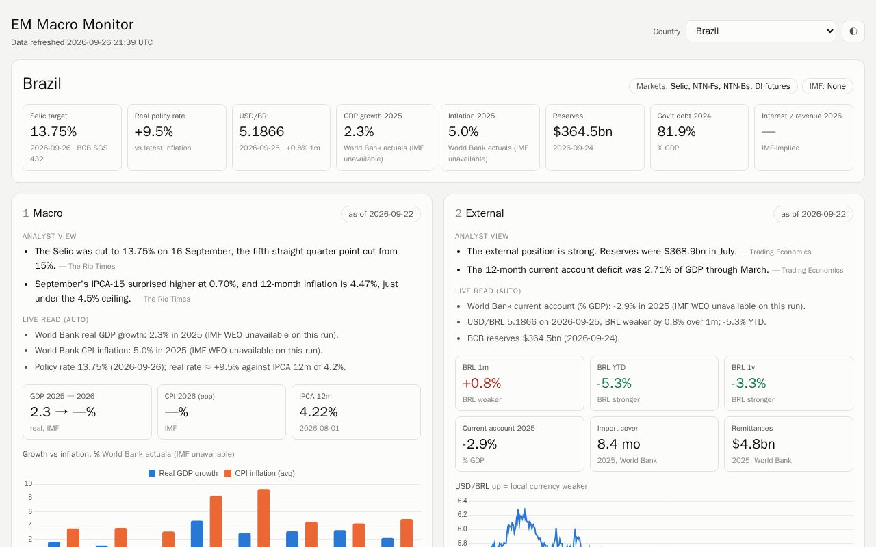Toggle the CPI inflation (avg) legend swatch
The width and height of the screenshot is (876, 547).
[228, 473]
